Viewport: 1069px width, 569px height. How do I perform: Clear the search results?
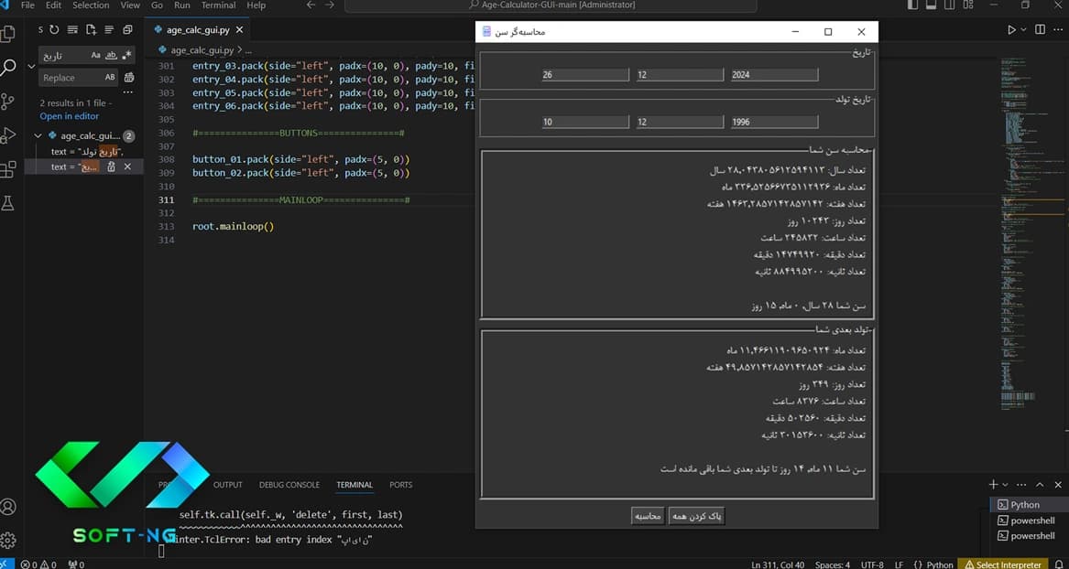pos(73,30)
